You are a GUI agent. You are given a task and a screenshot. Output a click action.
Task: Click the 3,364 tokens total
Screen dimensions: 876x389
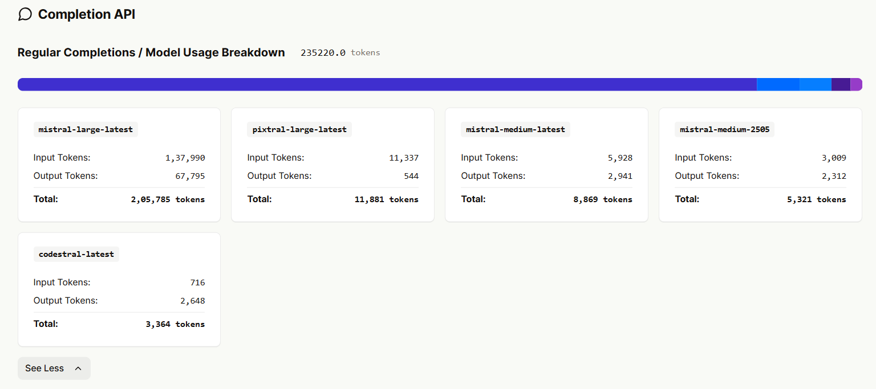pos(175,324)
